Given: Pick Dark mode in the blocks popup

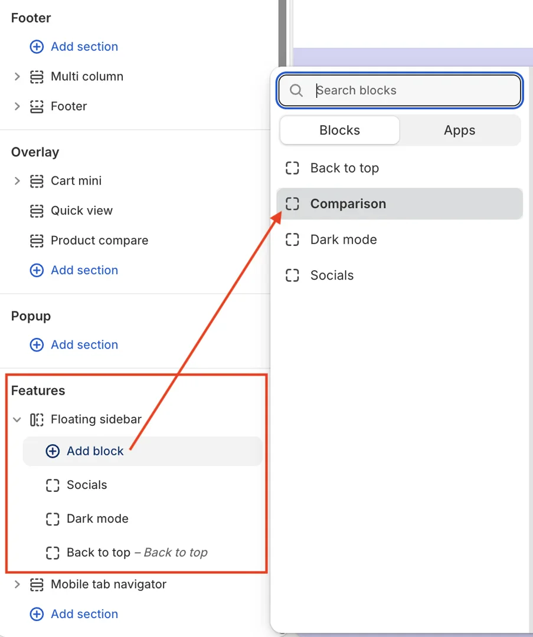Looking at the screenshot, I should 343,240.
